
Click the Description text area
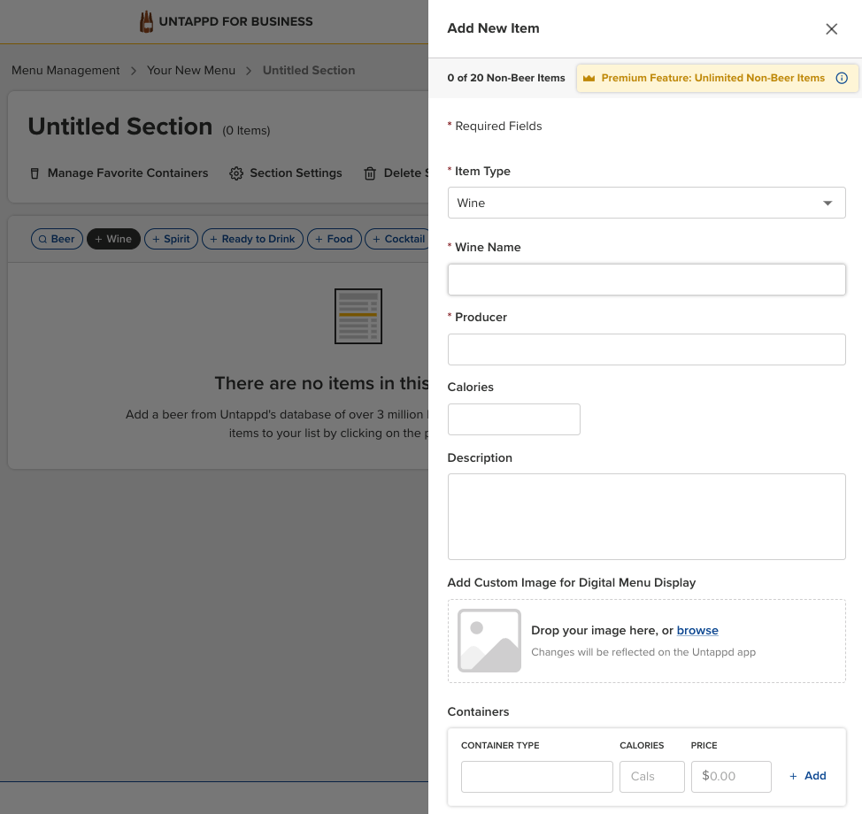(x=646, y=517)
